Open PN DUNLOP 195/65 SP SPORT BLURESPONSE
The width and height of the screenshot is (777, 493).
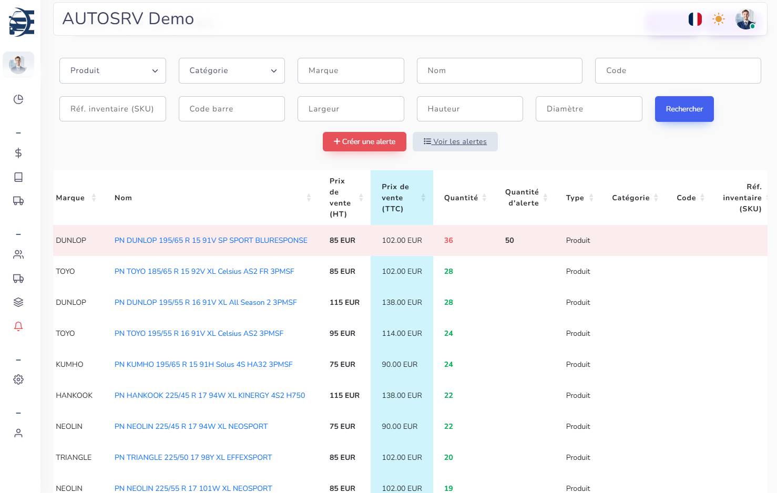click(x=211, y=240)
